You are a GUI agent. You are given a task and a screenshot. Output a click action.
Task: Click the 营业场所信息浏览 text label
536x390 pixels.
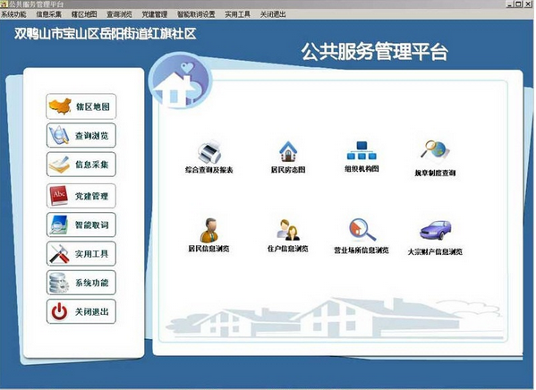362,250
